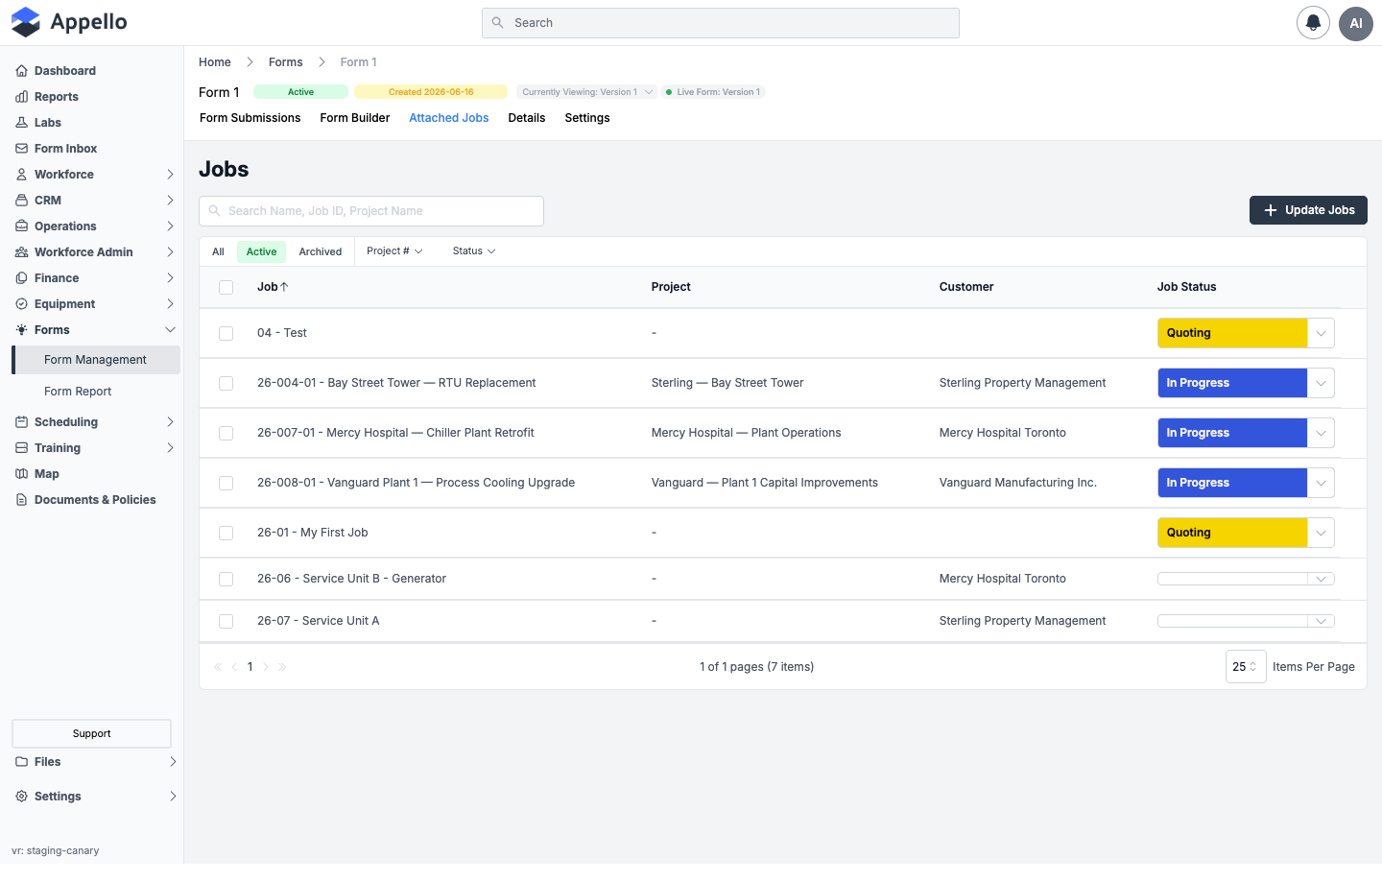
Task: Switch to Form Submissions tab
Action: tap(250, 118)
